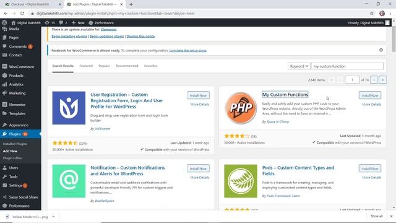Dismiss the Facebook for WooCommerce notice
This screenshot has width=396, height=223.
click(x=381, y=50)
